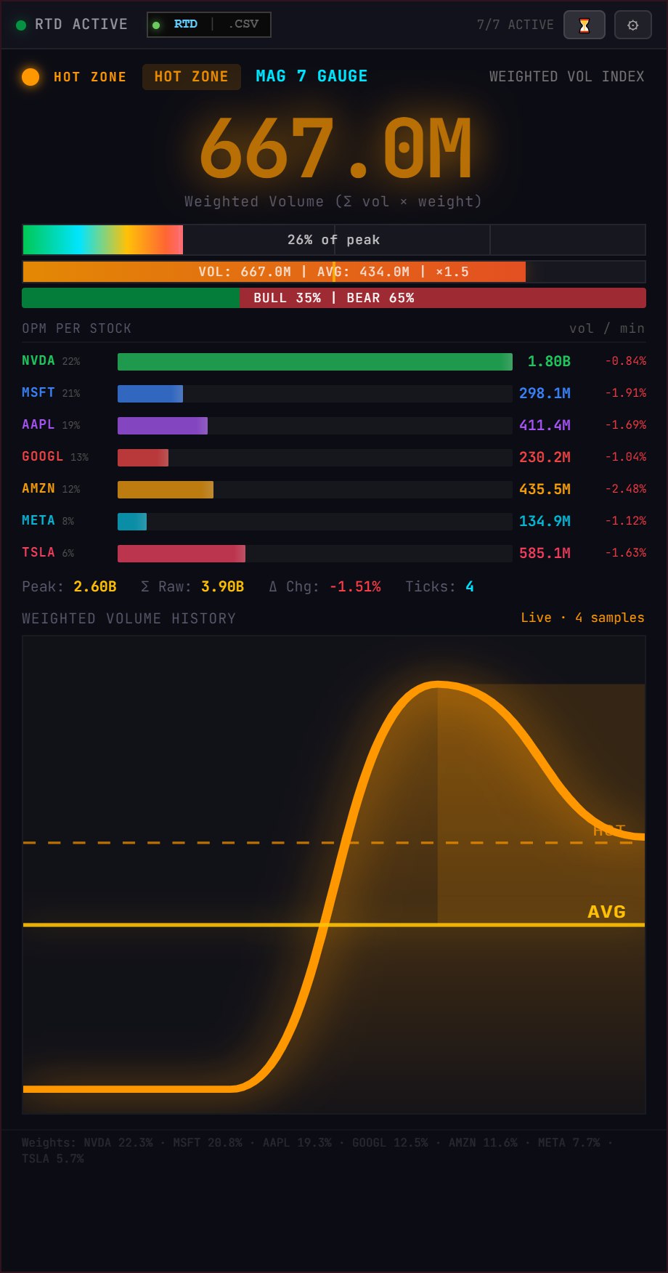Click the hourglass icon button
The height and width of the screenshot is (1273, 668).
[584, 25]
